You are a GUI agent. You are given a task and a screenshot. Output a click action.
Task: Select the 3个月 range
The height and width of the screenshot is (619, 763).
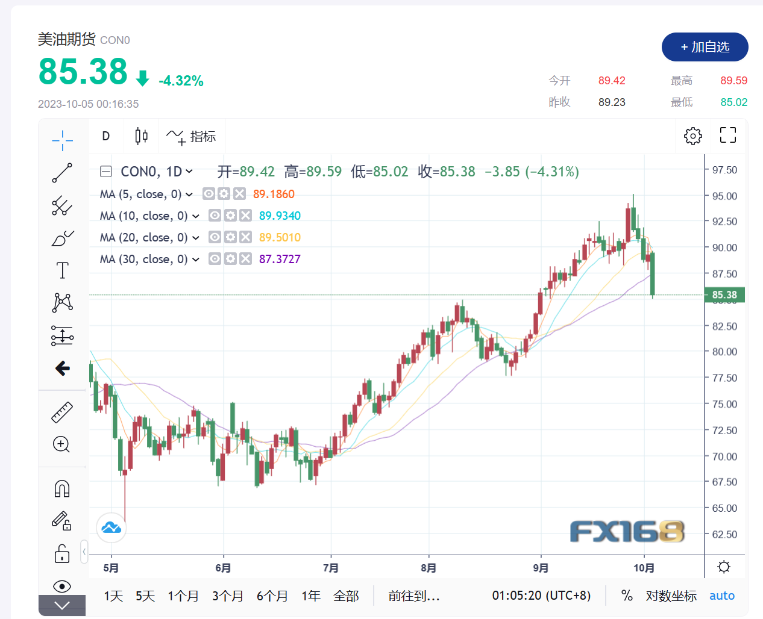(x=228, y=596)
